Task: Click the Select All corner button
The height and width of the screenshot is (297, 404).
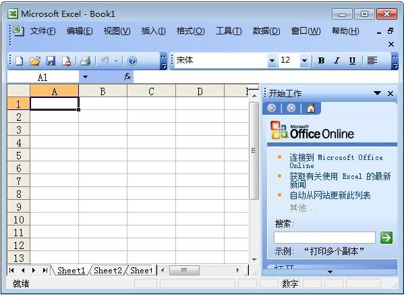Action: click(x=19, y=90)
